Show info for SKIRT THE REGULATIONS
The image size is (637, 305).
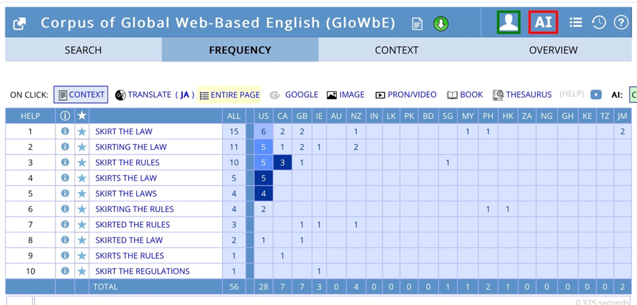tap(65, 271)
